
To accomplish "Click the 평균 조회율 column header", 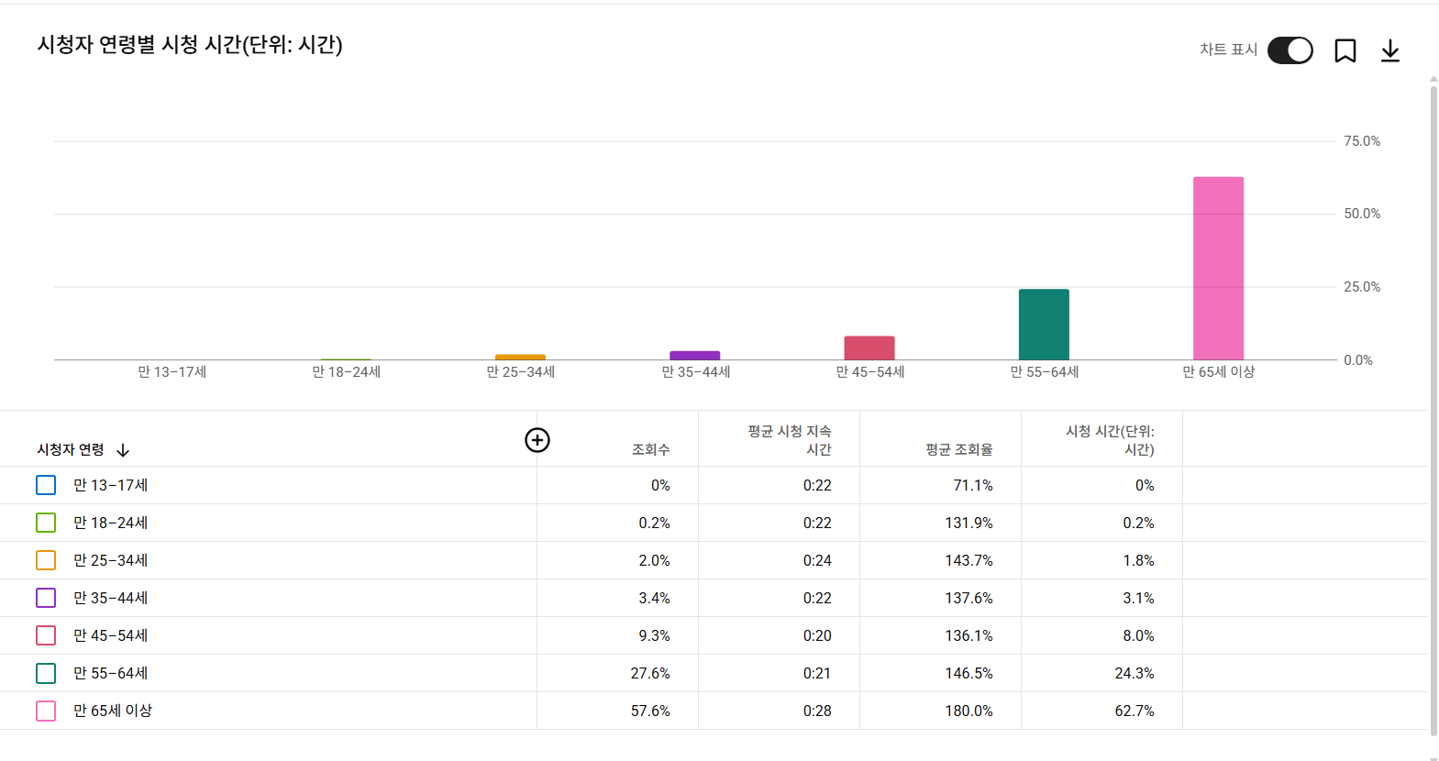I will (x=958, y=449).
